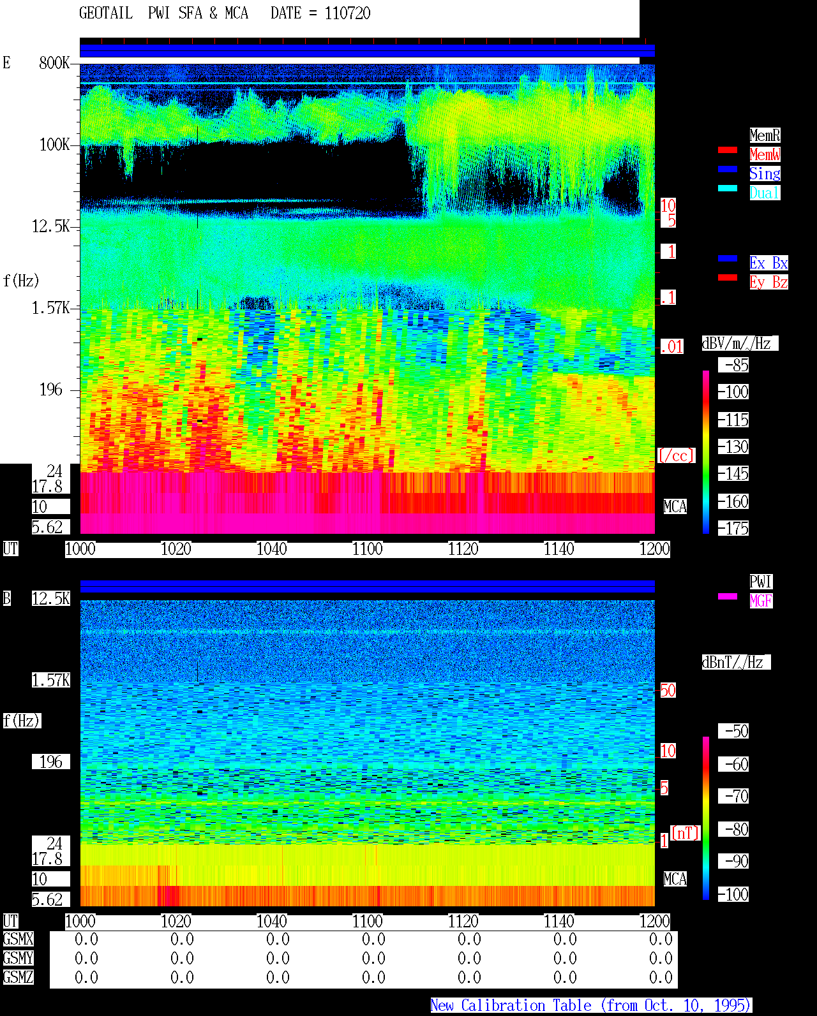Click the MCA label beside the E panel
Image resolution: width=817 pixels, height=1016 pixels.
[675, 507]
